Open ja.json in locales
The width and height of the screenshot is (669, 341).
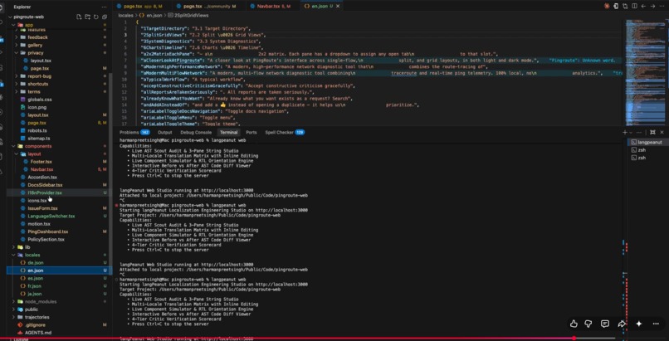pos(35,294)
